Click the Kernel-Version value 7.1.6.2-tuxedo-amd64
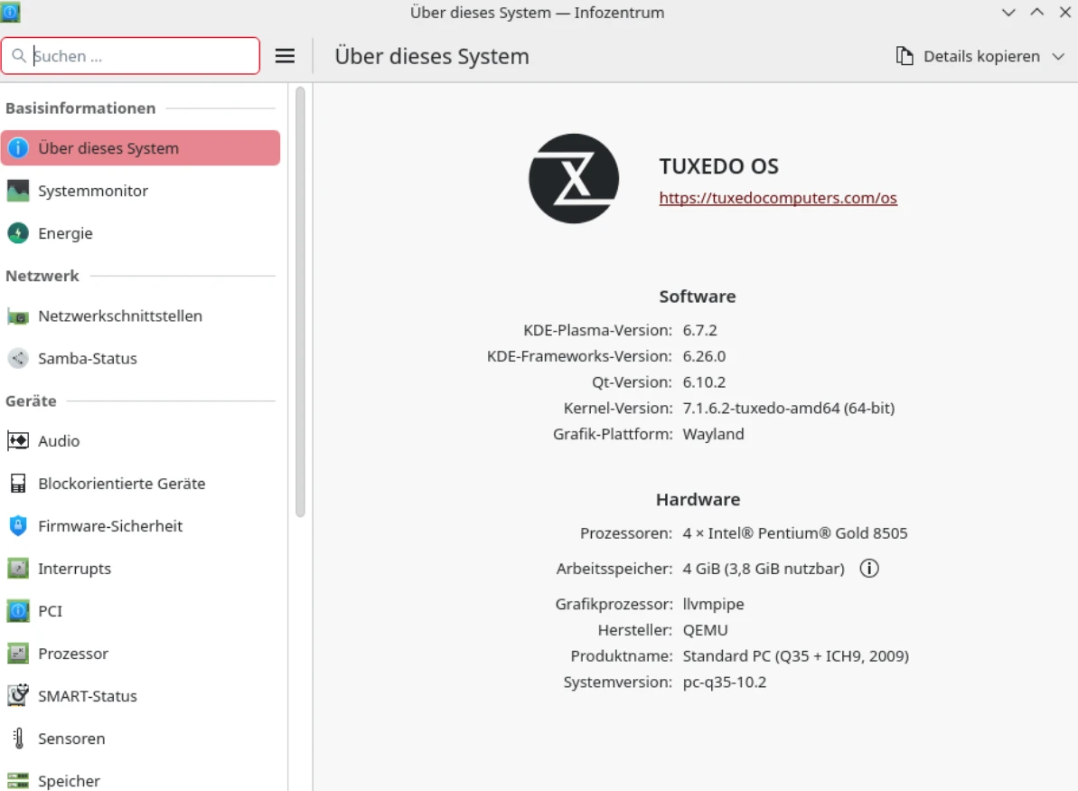The height and width of the screenshot is (791, 1078). [x=789, y=409]
